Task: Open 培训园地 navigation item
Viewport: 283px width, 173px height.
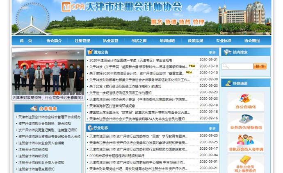Action: tap(167, 40)
